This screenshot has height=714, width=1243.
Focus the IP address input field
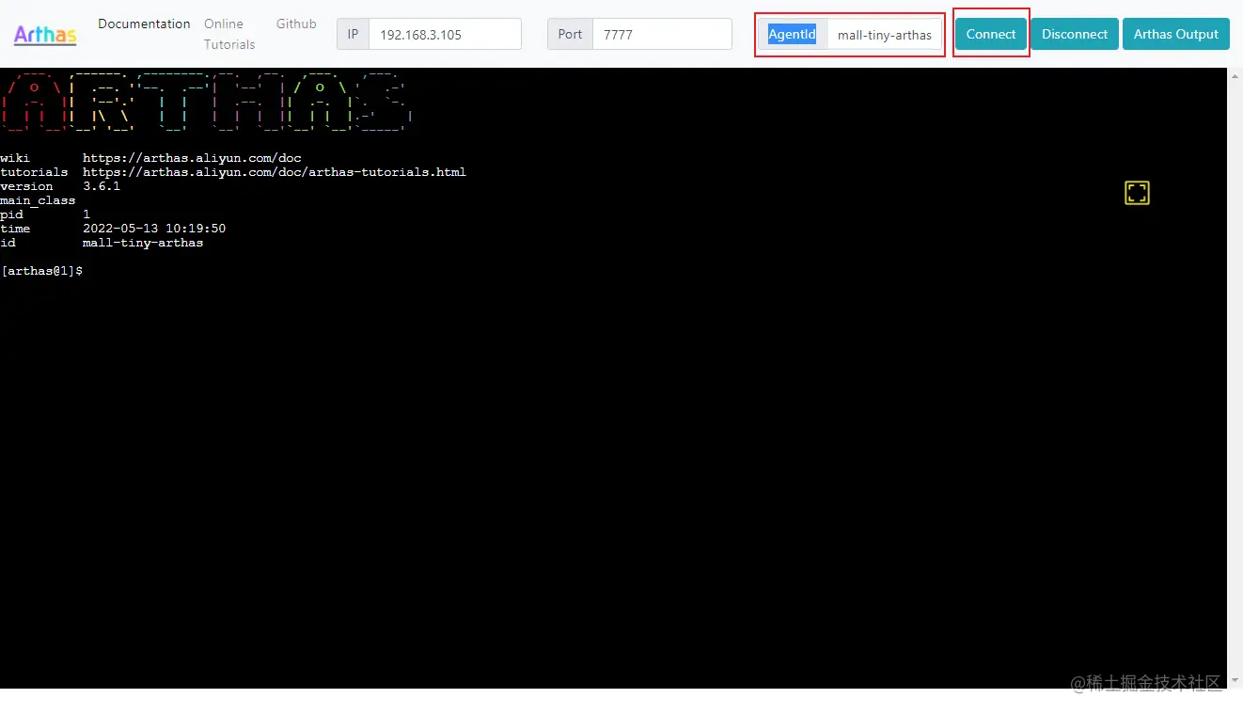[445, 34]
